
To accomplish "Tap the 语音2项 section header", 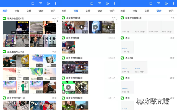I will pyautogui.click(x=129, y=58).
